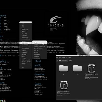The height and width of the screenshot is (102, 102).
Task: Click the 'Online' desktop heading
Action: pyautogui.click(x=38, y=84)
